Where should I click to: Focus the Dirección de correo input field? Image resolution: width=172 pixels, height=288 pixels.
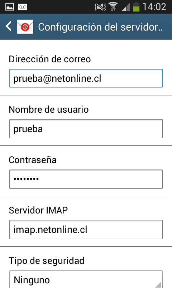pos(86,78)
